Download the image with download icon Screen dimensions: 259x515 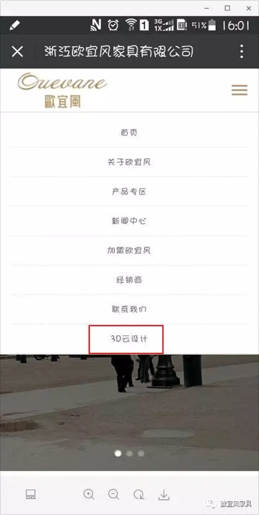[x=163, y=494]
